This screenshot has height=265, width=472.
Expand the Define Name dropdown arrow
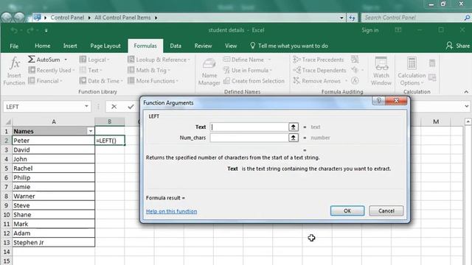tap(269, 60)
